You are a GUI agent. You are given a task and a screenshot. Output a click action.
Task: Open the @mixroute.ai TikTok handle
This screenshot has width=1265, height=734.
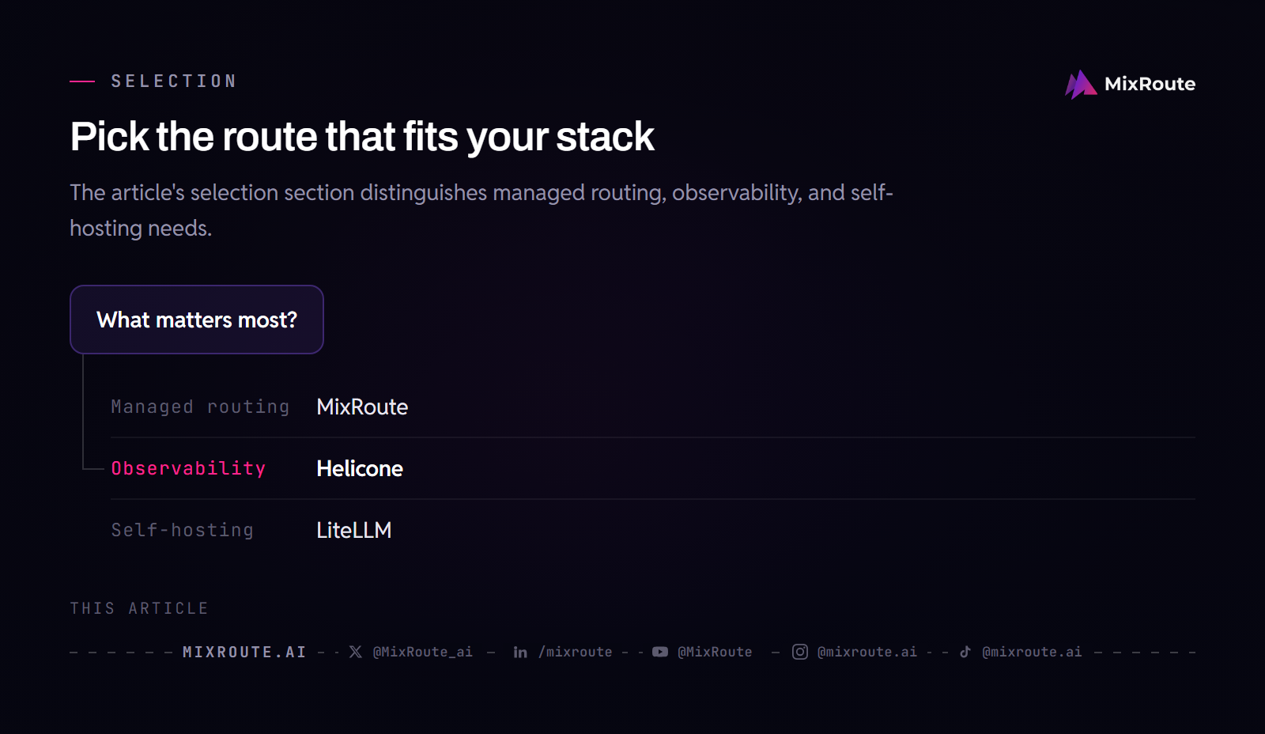point(1032,652)
